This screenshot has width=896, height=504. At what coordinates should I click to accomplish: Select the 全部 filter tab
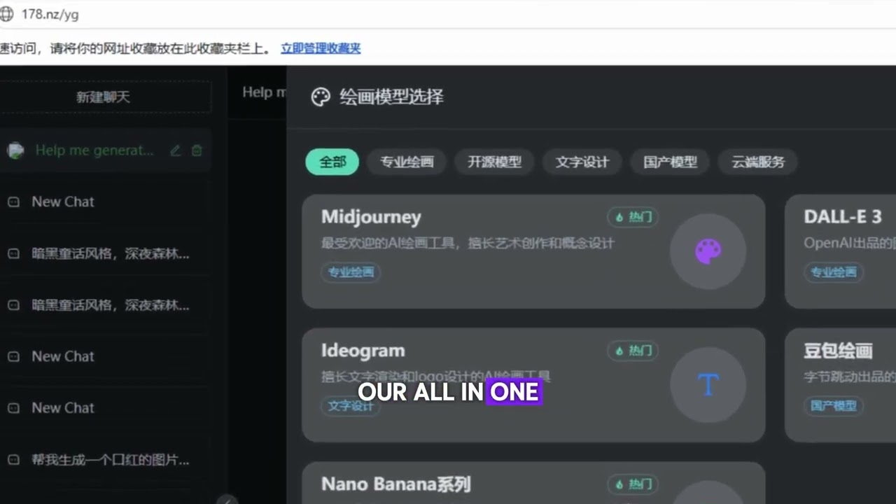pyautogui.click(x=332, y=162)
